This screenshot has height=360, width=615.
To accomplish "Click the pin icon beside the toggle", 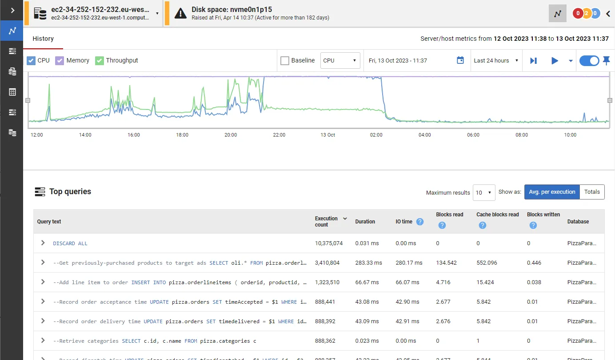I will click(x=606, y=61).
